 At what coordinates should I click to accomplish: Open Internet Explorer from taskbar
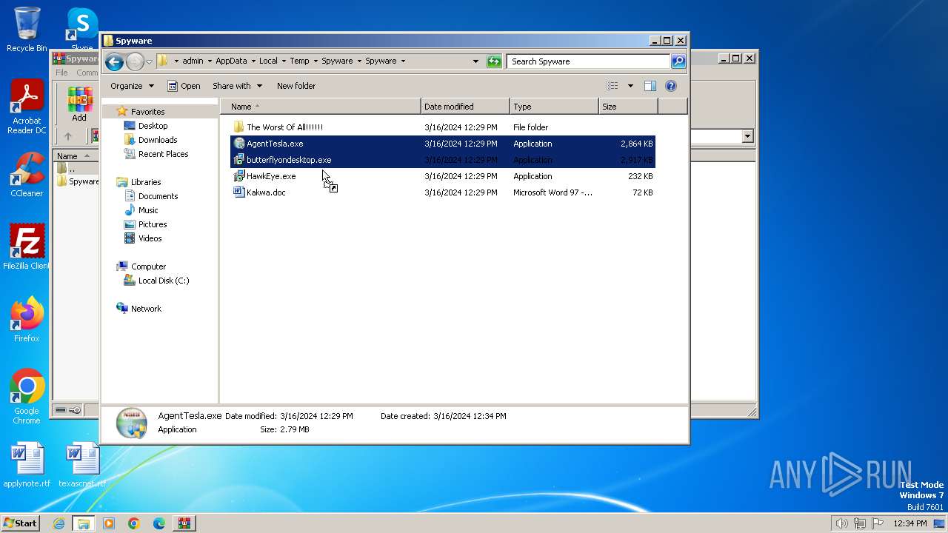59,523
